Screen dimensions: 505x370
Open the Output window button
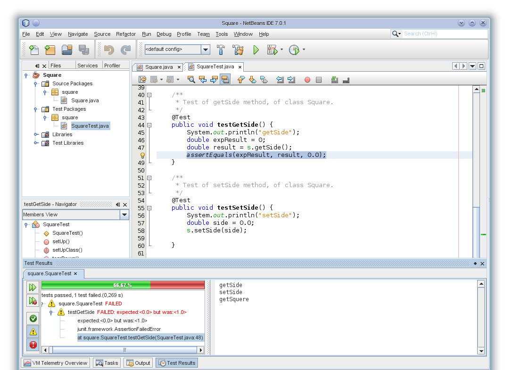tap(139, 363)
